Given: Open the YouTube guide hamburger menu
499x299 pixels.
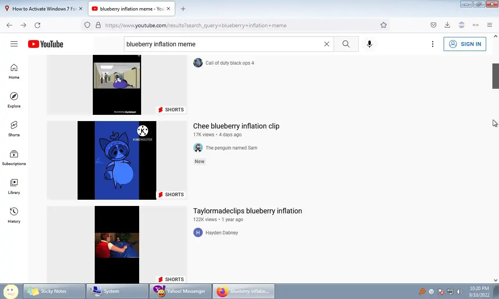Looking at the screenshot, I should click(14, 44).
